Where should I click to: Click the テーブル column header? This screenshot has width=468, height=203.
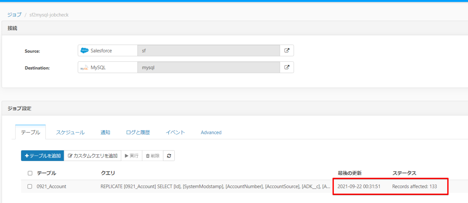(46, 173)
